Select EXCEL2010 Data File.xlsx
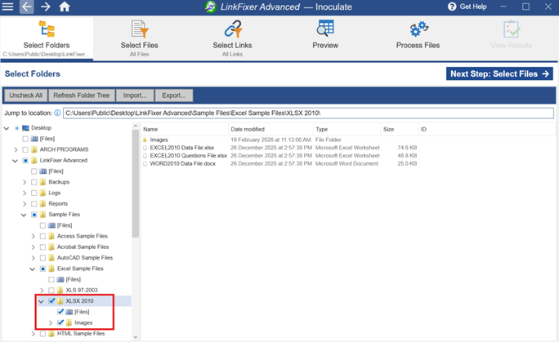 tap(181, 148)
